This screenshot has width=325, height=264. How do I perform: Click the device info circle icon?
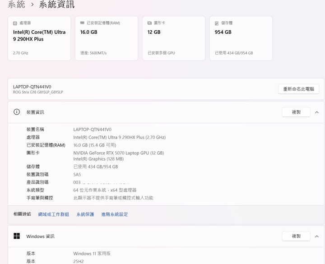click(x=17, y=112)
